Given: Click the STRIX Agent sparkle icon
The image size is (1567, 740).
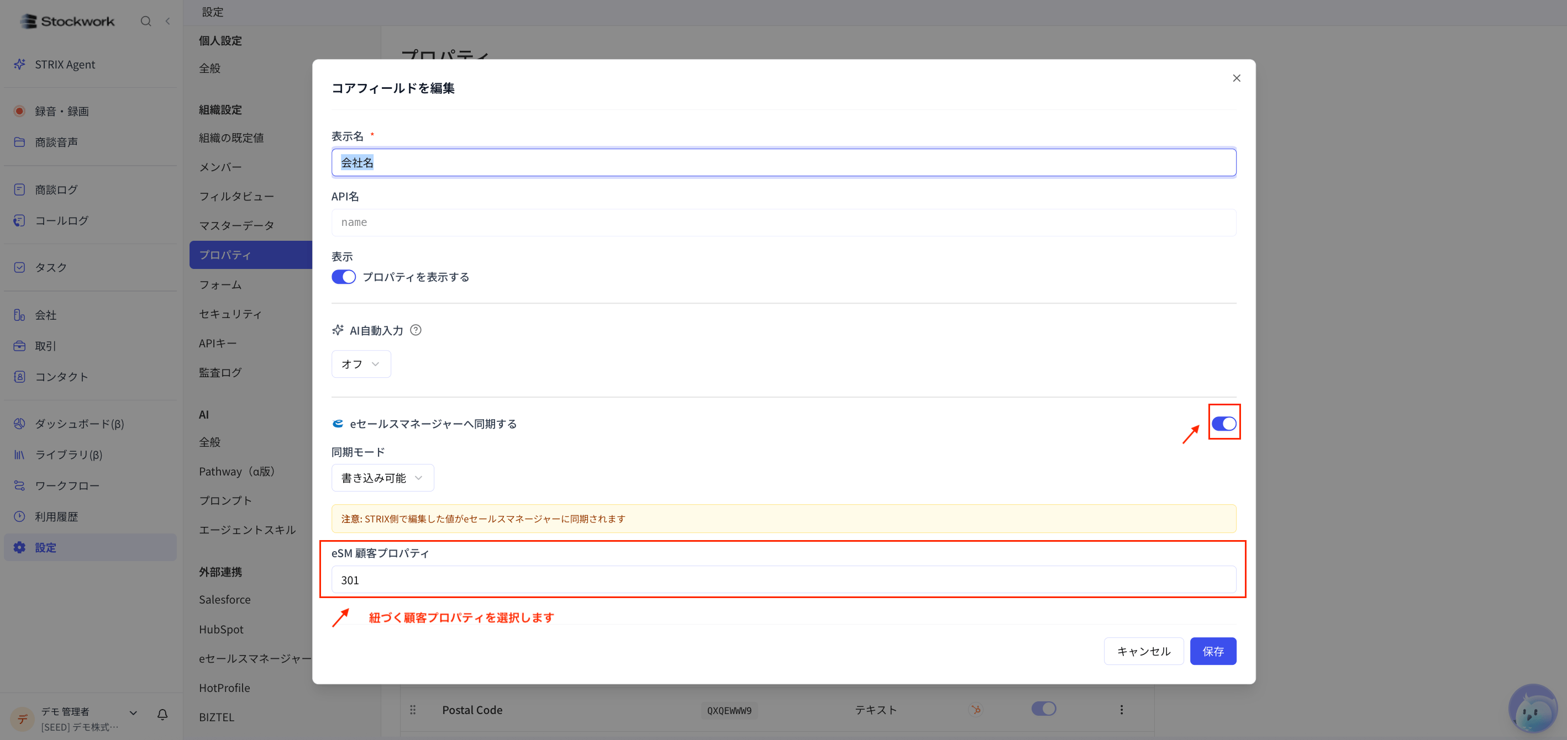Looking at the screenshot, I should [19, 64].
